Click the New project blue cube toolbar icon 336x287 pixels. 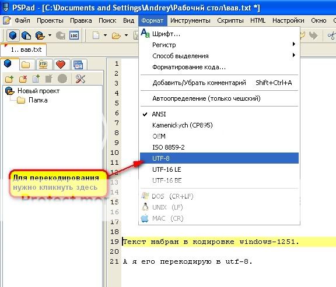coord(13,36)
